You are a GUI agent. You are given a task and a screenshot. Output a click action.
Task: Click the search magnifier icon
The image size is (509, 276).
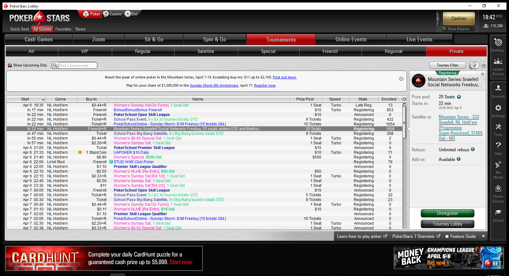tap(55, 65)
